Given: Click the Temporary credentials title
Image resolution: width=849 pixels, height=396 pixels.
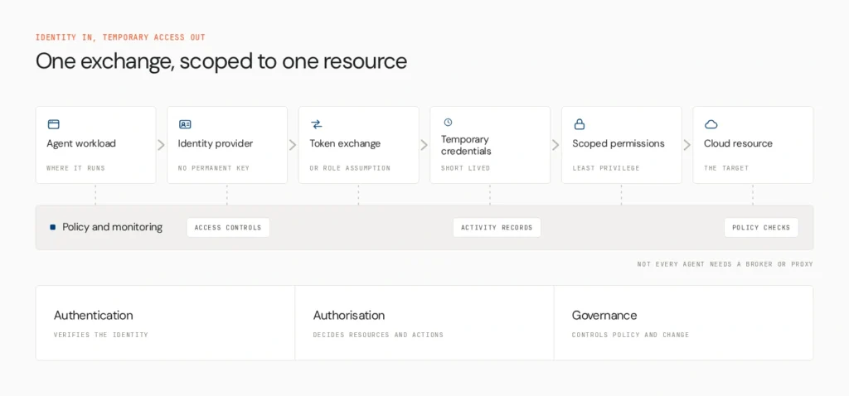Looking at the screenshot, I should (x=466, y=145).
